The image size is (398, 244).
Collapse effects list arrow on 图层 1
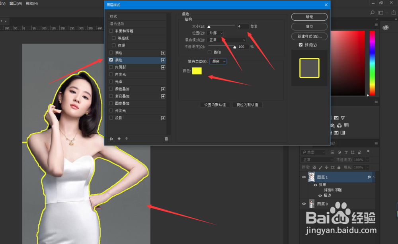[374, 177]
